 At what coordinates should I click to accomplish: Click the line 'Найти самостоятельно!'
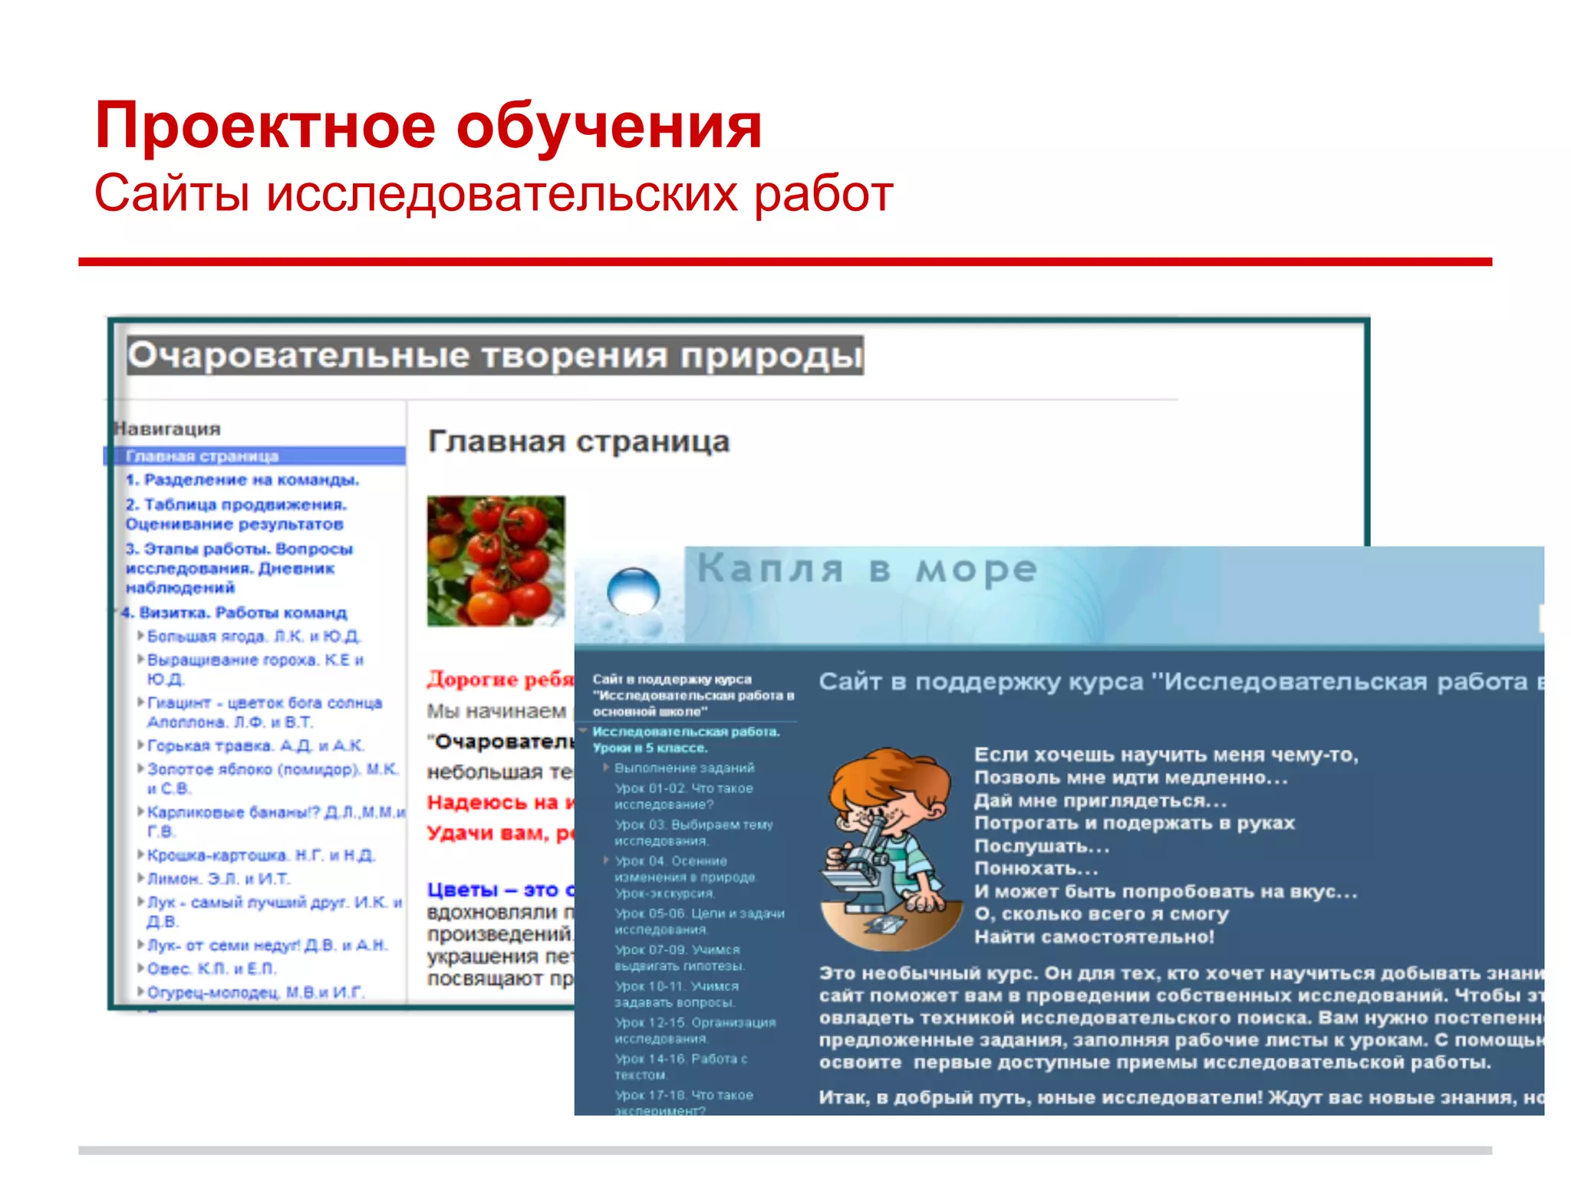[x=1094, y=936]
